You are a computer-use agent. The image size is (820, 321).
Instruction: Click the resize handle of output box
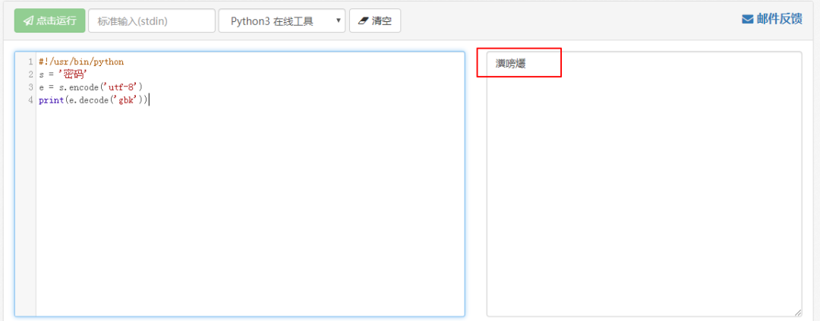pyautogui.click(x=797, y=312)
